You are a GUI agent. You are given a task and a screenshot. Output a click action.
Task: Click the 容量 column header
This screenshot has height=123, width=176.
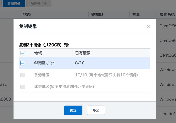coord(136,14)
